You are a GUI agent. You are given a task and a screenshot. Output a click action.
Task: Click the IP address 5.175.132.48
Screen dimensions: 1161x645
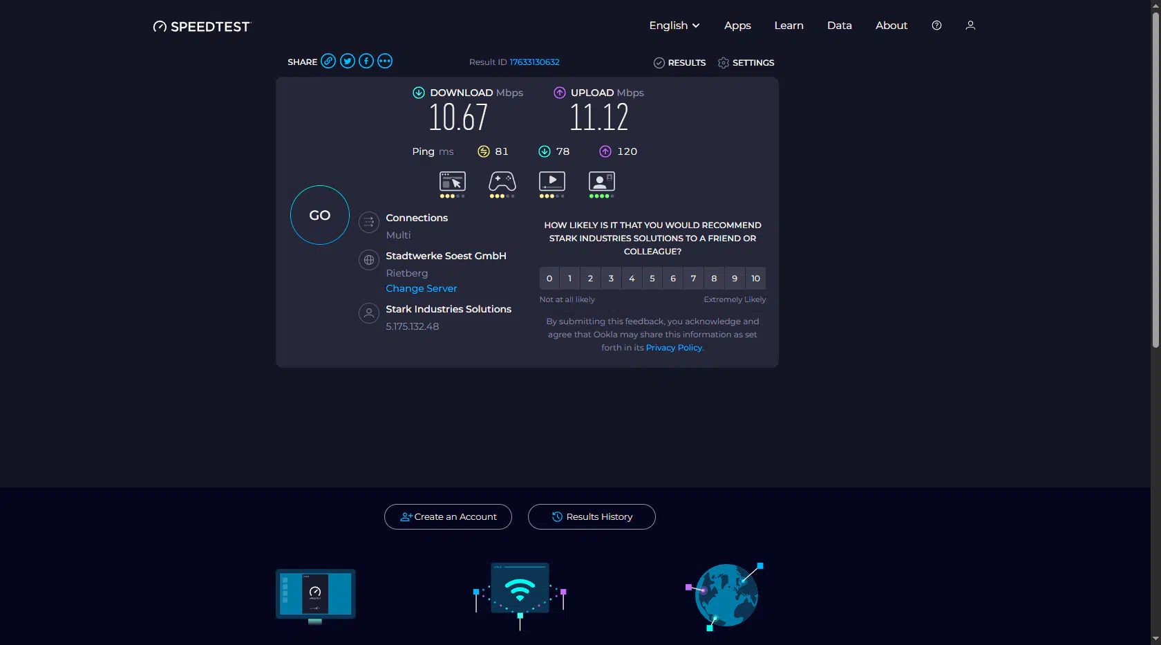413,326
